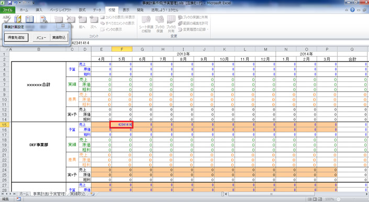Switch to Normal view icon in status bar
Viewport: 369px width, 202px height.
pos(310,199)
